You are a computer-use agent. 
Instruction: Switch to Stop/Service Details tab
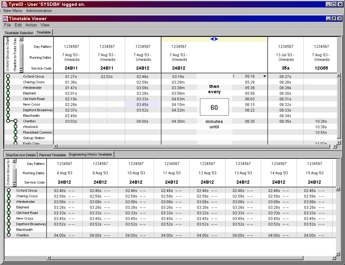21,155
